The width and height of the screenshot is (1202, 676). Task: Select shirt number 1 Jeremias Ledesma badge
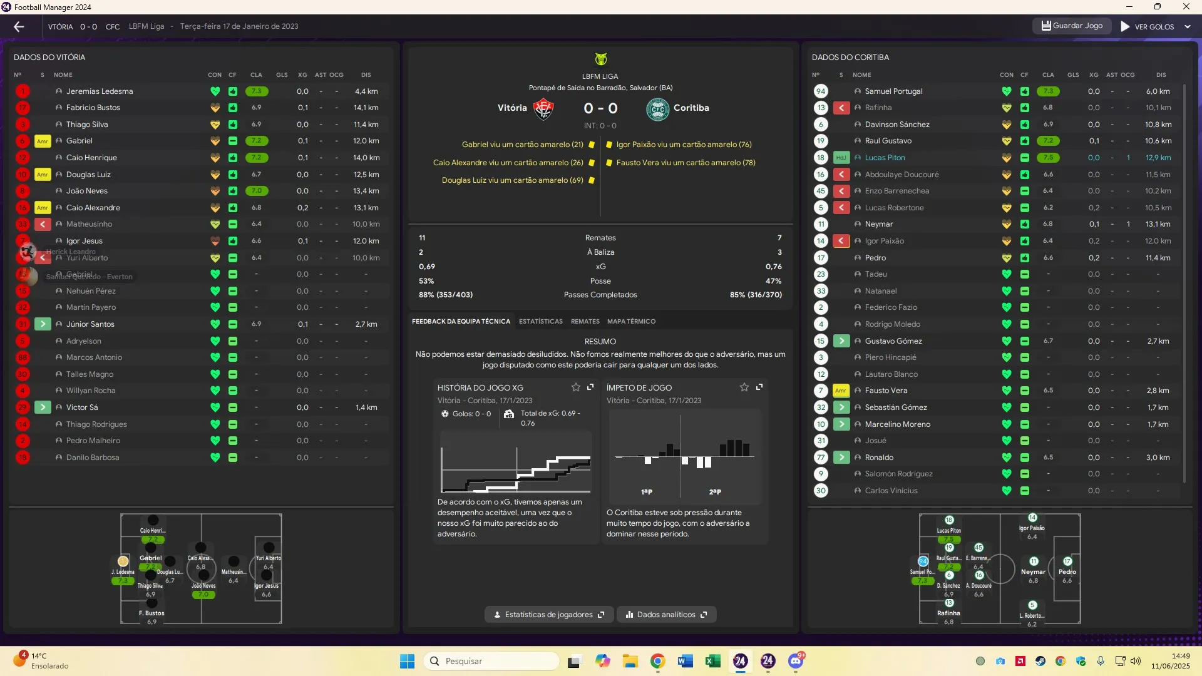click(x=23, y=91)
